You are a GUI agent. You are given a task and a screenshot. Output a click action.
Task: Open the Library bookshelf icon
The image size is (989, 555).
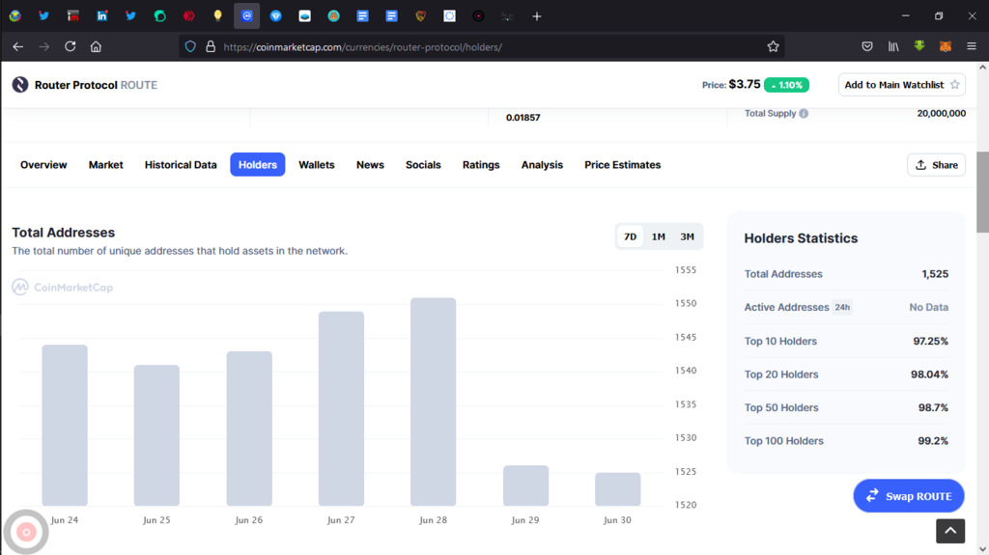pos(893,46)
